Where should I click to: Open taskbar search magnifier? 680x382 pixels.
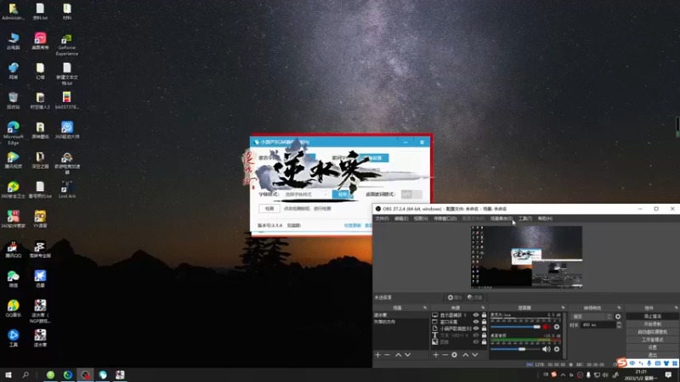[x=25, y=374]
